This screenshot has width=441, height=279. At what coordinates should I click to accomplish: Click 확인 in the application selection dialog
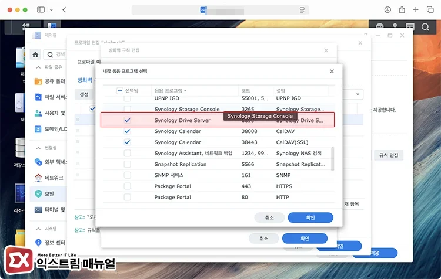click(310, 217)
